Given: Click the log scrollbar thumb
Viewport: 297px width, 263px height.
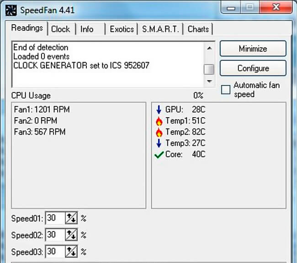Looking at the screenshot, I should (209, 69).
